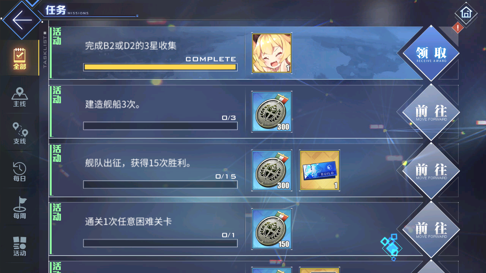Click the completed yellow progress bar
Screen dimensions: 486x273
160,67
